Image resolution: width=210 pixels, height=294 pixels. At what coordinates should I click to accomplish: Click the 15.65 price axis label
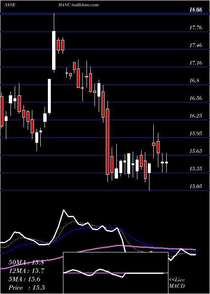(x=196, y=151)
